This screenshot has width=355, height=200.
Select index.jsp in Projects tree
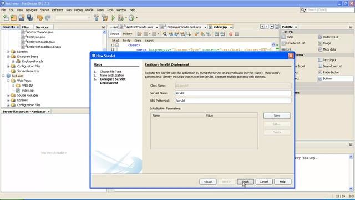(28, 91)
